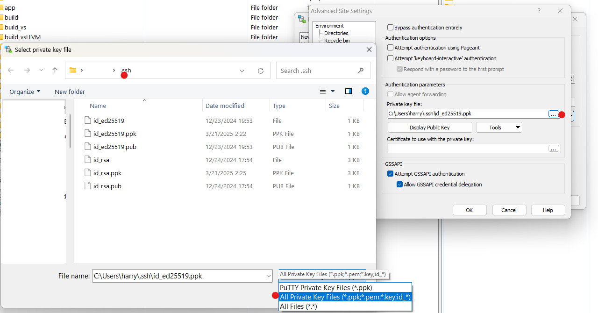
Task: Choose PuTTY Private Key Files (*.ppk) filter
Action: point(345,288)
